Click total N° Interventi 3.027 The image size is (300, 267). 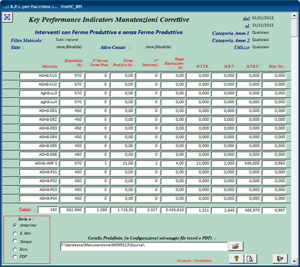[x=148, y=210]
